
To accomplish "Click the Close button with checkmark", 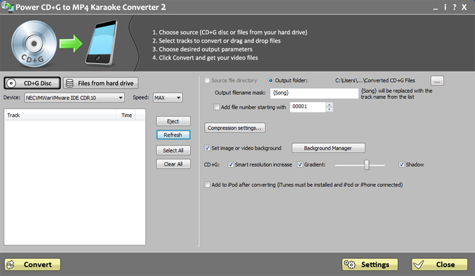I will 440,265.
